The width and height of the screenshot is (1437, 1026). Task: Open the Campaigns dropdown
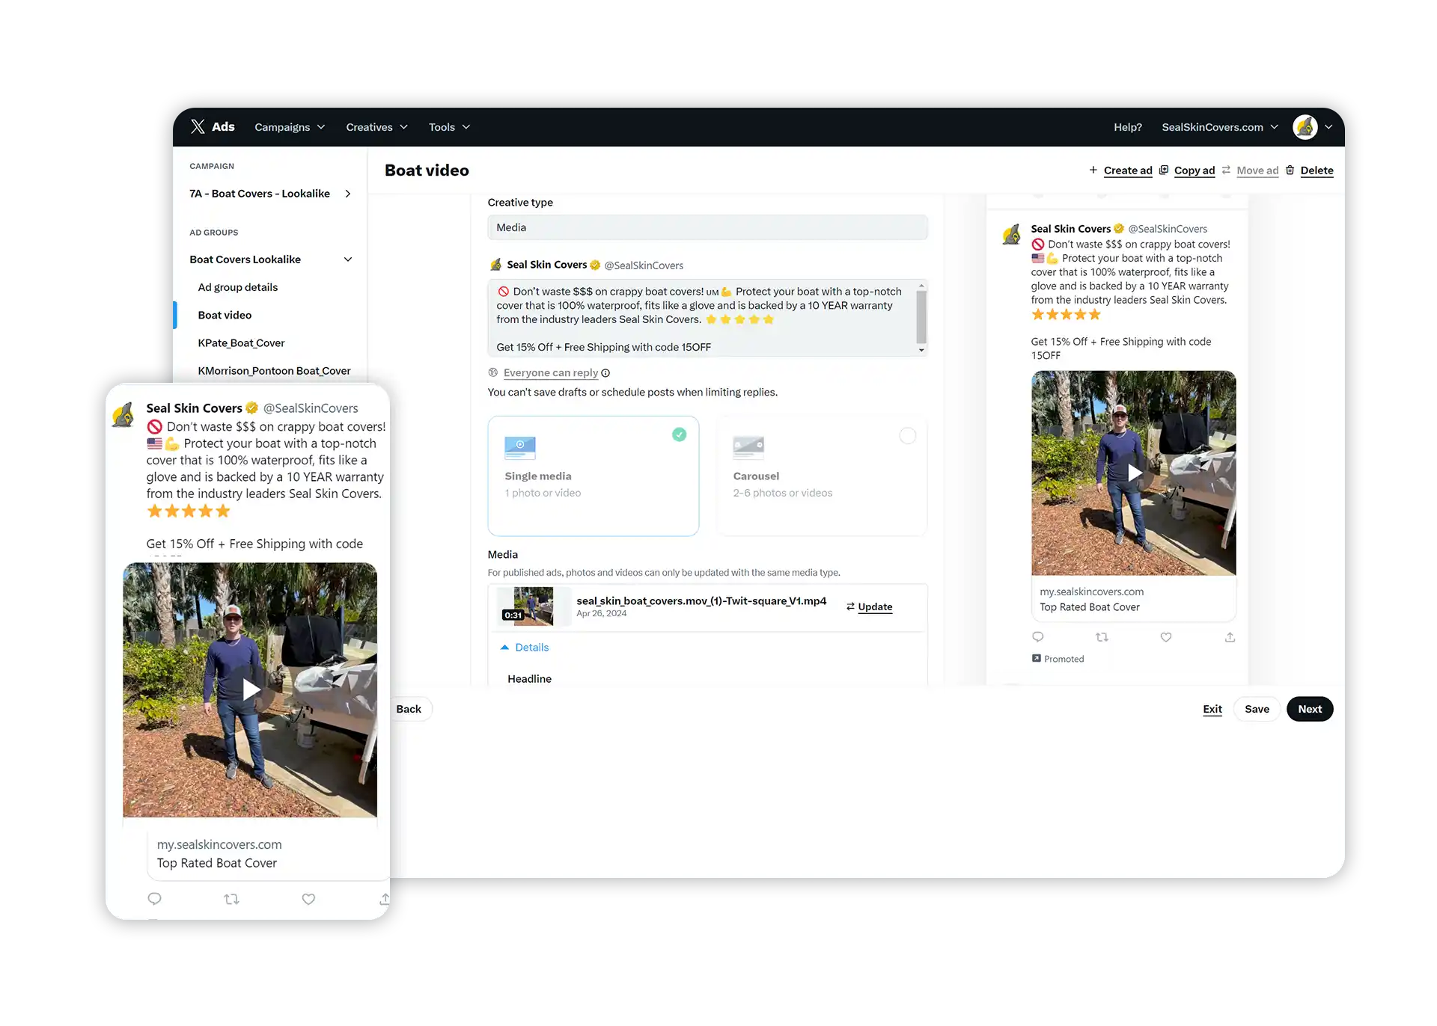(290, 126)
